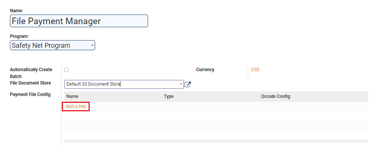The height and width of the screenshot is (153, 382).
Task: Click the Payment File Config label
Action: (30, 94)
